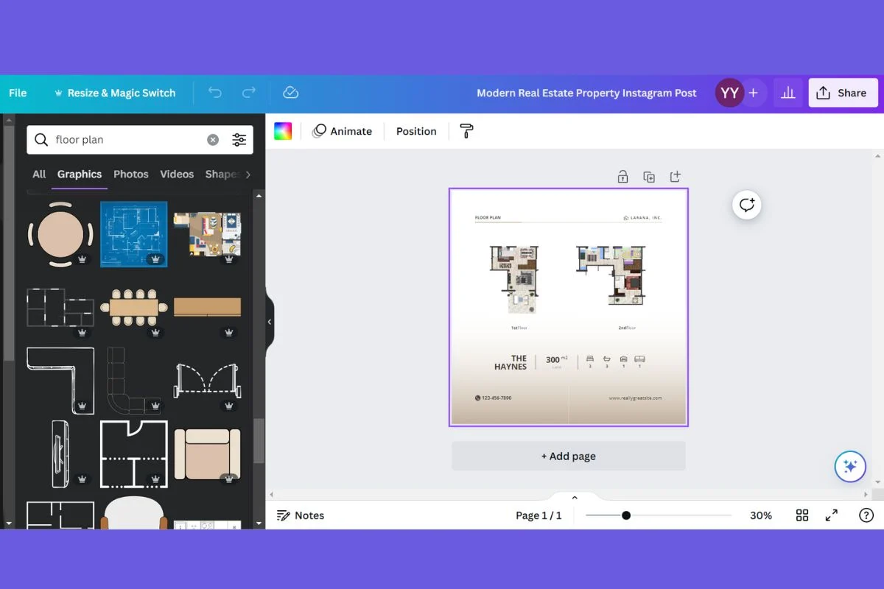Toggle the grid view of pages
This screenshot has width=884, height=589.
(x=802, y=515)
